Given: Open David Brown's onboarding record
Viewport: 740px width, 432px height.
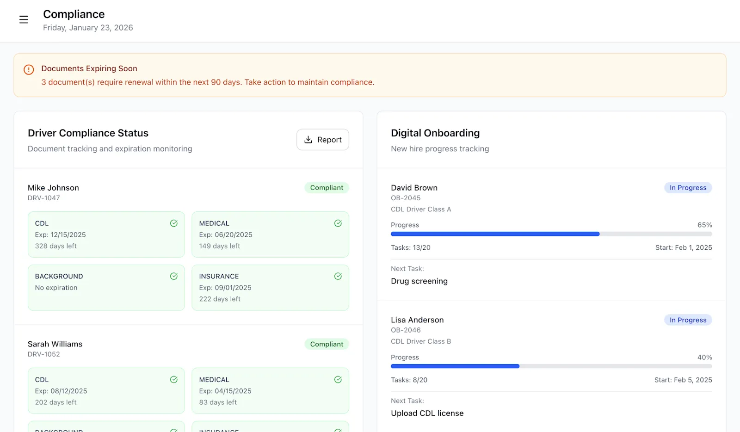Looking at the screenshot, I should point(414,188).
